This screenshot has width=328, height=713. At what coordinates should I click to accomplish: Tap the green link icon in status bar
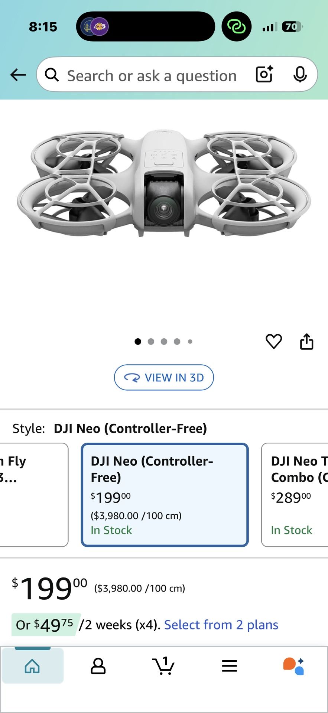coord(237,27)
